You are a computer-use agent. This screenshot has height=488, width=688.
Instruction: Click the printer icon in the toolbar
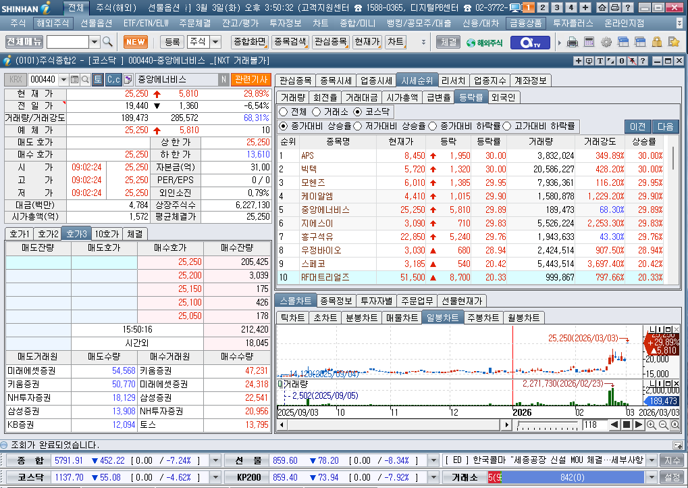572,42
